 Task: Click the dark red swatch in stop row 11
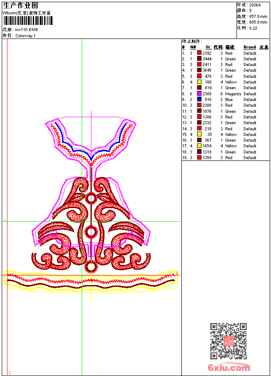[x=199, y=111]
